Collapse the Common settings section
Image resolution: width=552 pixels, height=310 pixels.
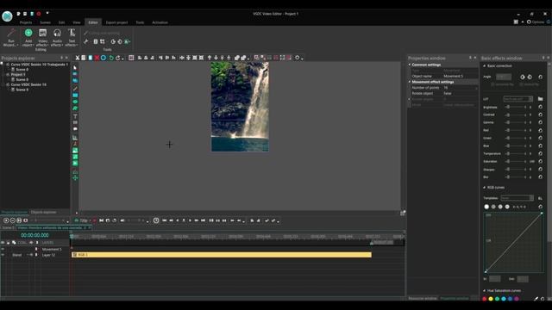coord(410,65)
